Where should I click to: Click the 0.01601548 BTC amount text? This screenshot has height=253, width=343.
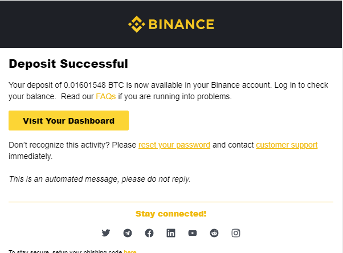94,85
